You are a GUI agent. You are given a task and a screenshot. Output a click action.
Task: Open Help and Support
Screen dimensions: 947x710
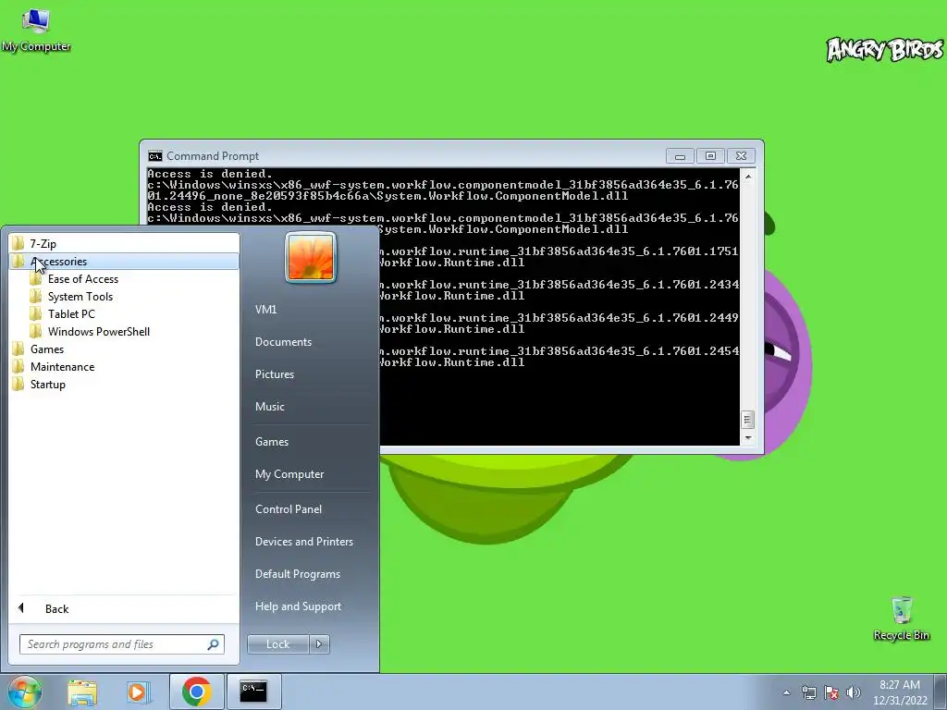311,606
